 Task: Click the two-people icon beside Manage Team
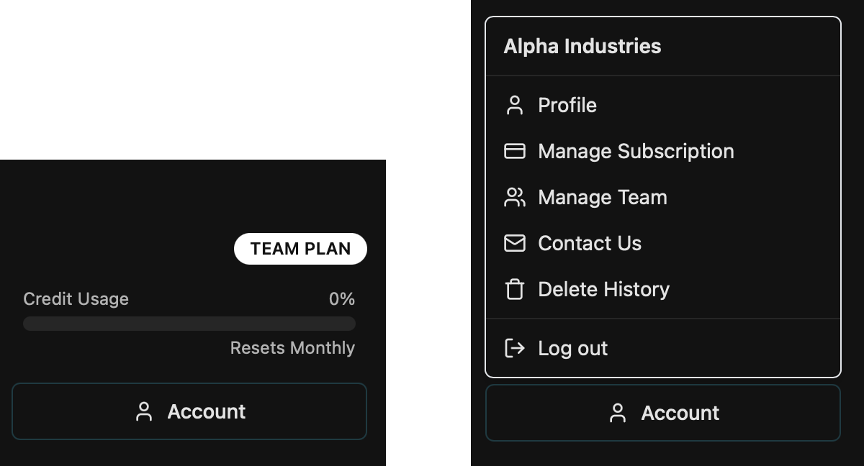pos(515,197)
